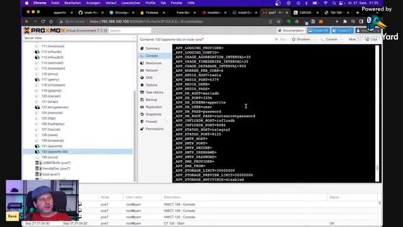Click container icon for 122 (klingelserver)

point(37,107)
